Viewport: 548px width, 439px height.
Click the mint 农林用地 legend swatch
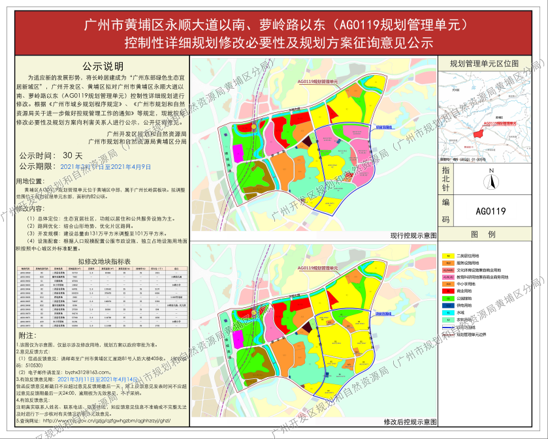(448, 320)
